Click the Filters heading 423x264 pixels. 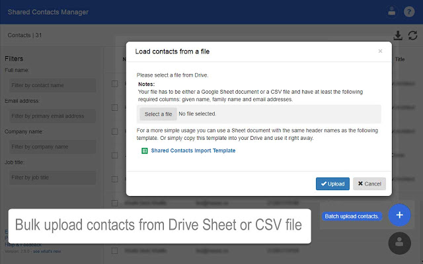pos(14,59)
